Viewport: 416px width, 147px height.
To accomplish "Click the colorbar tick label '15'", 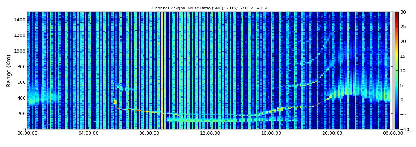I will coord(403,56).
